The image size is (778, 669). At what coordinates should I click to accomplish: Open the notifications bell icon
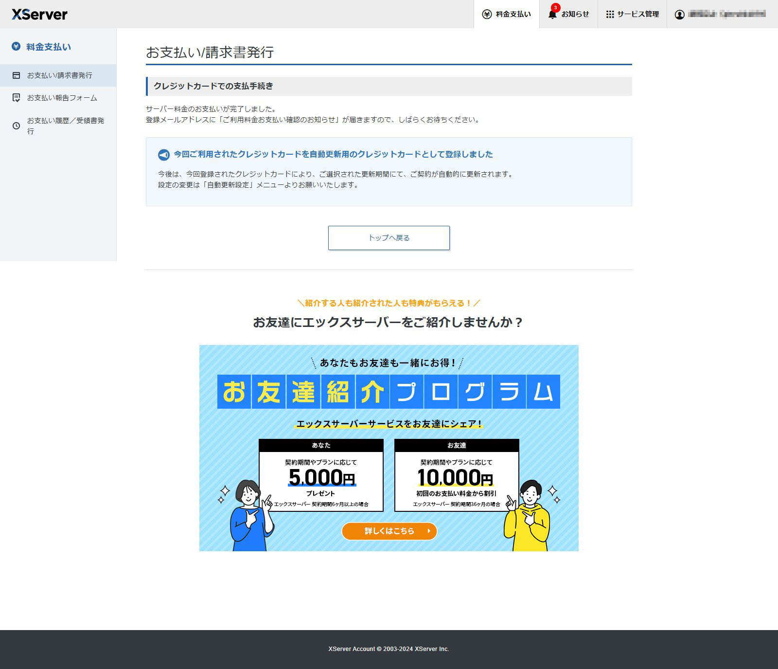coord(552,15)
